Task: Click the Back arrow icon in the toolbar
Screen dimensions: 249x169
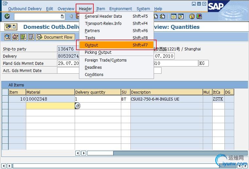Action: (x=71, y=16)
